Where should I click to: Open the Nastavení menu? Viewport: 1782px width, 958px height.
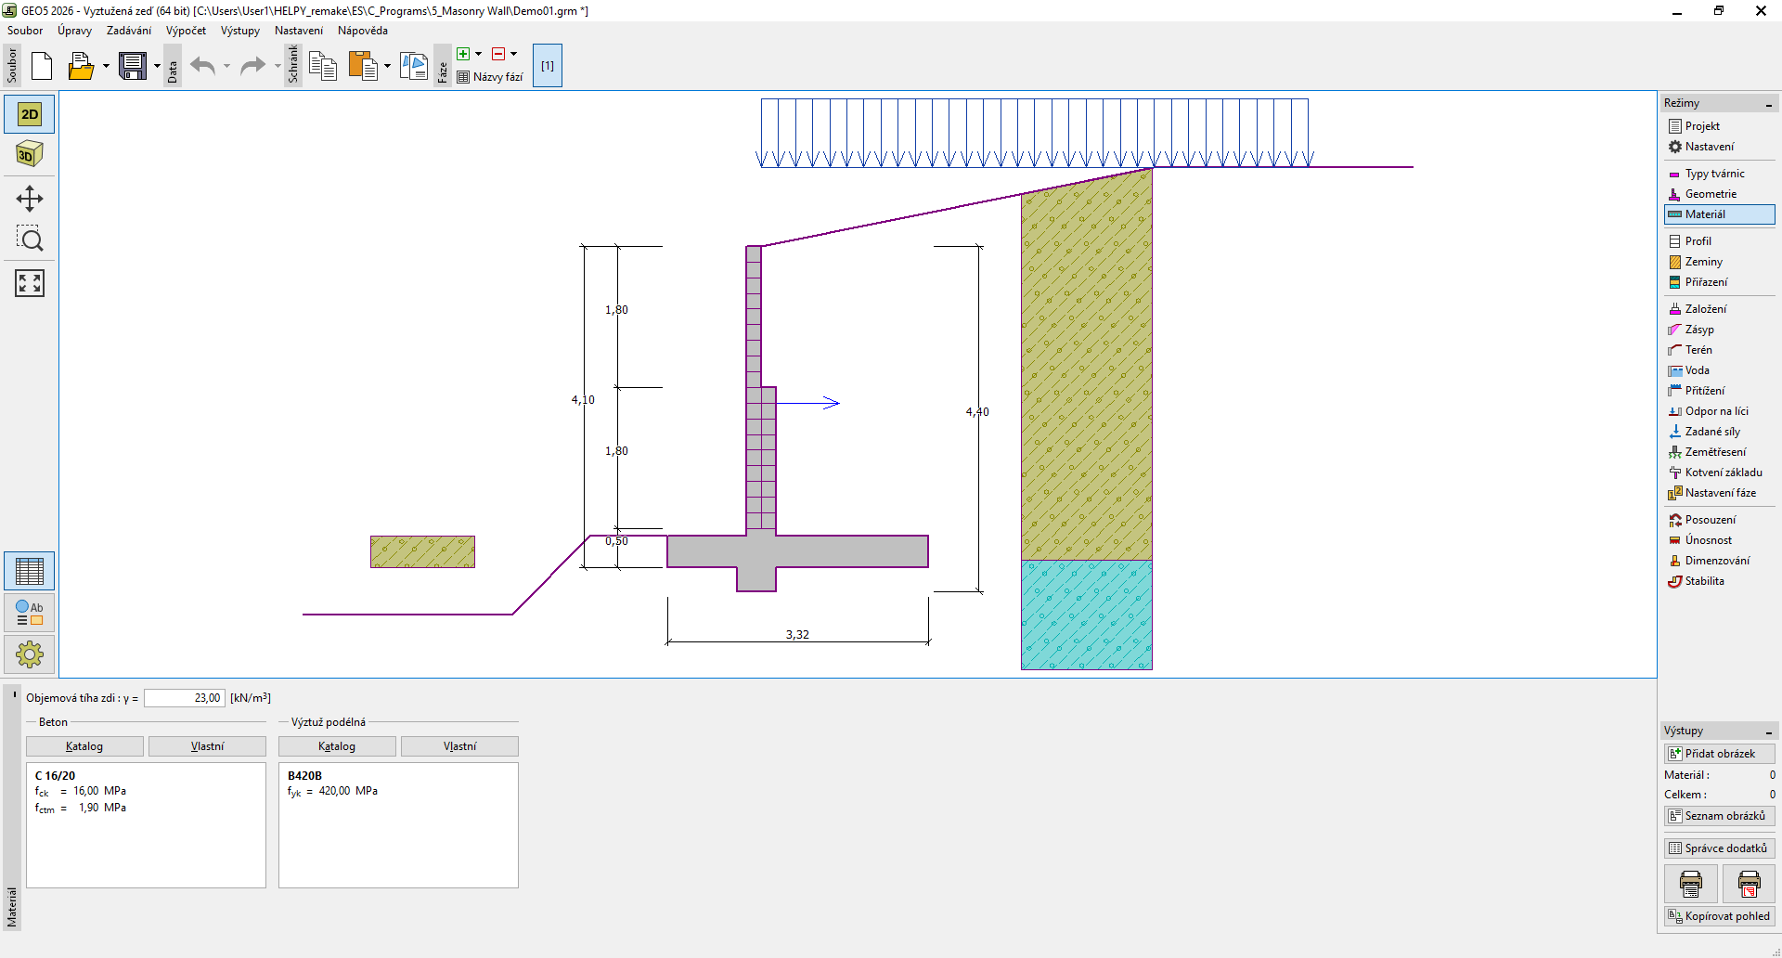tap(298, 31)
